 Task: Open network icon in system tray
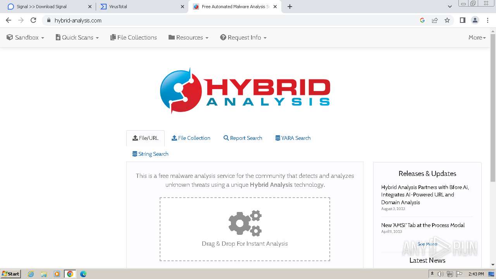450,274
